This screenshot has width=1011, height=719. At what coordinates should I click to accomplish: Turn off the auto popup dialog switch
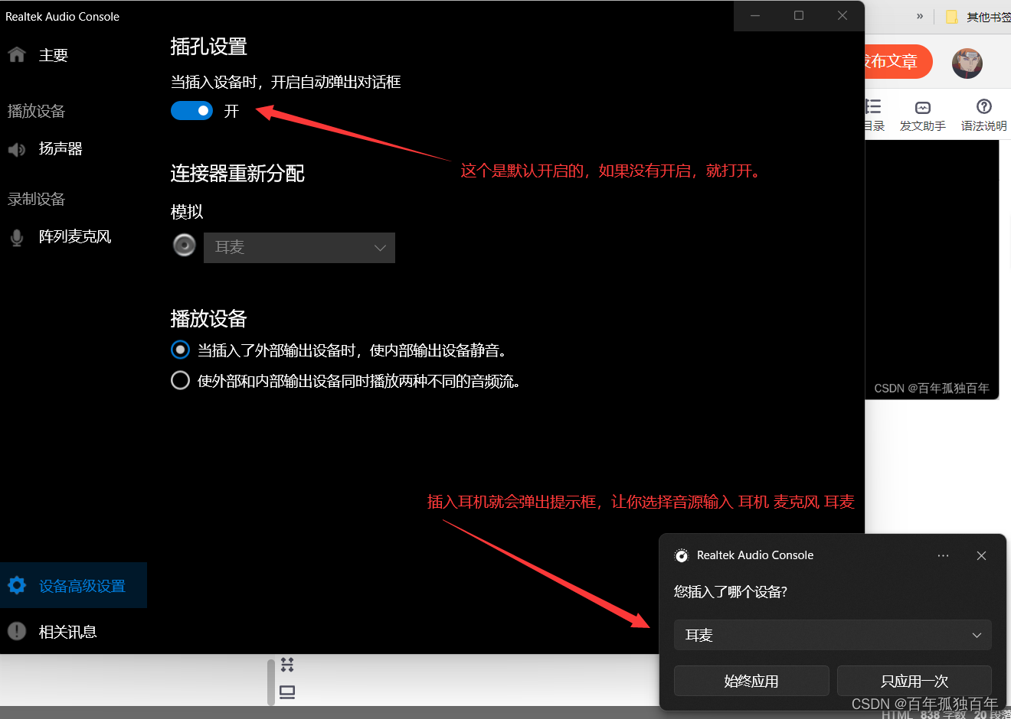pyautogui.click(x=191, y=111)
